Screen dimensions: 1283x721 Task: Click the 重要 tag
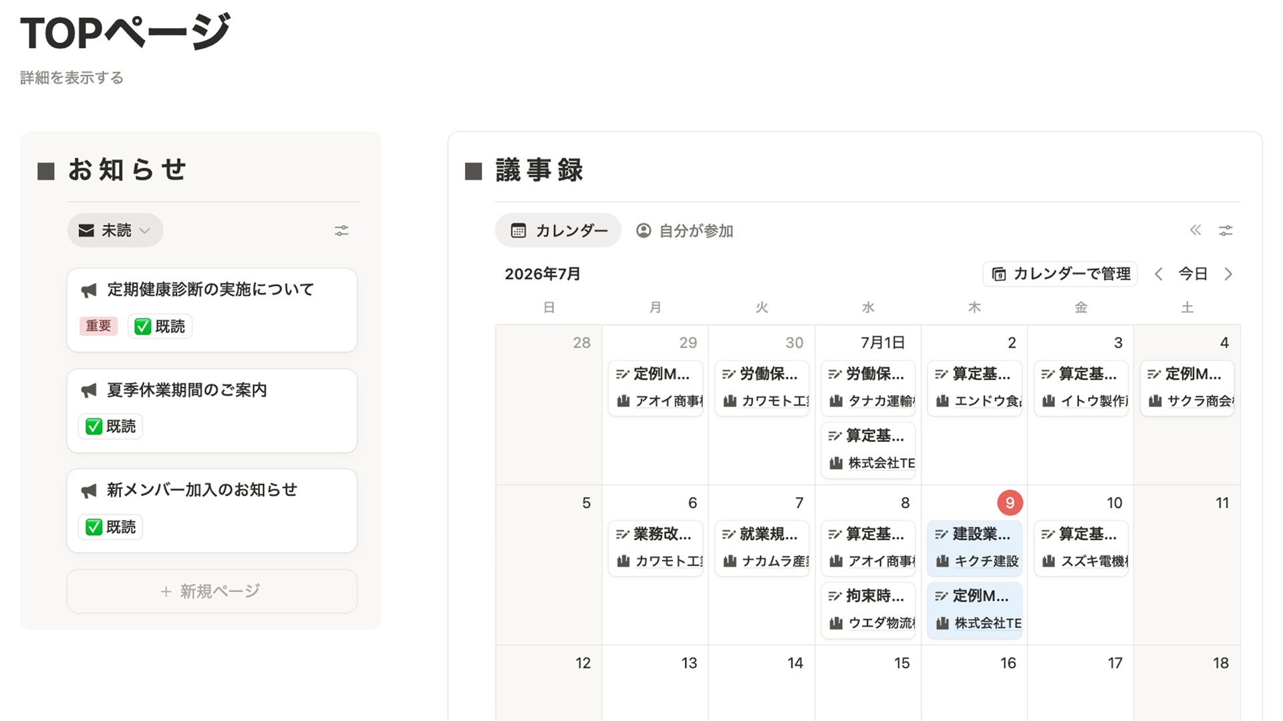click(98, 326)
